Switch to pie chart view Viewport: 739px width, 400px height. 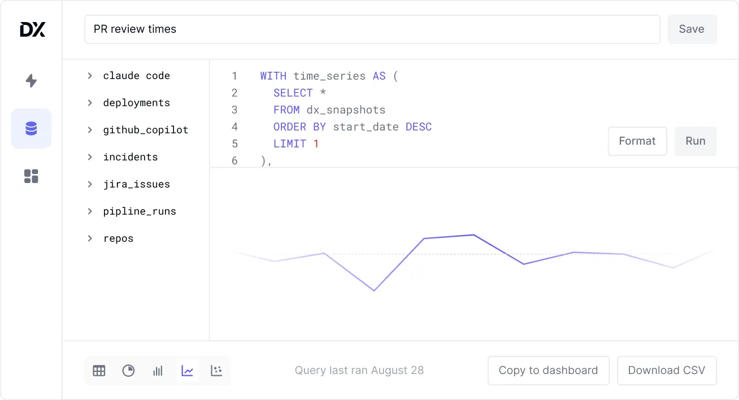(x=129, y=371)
